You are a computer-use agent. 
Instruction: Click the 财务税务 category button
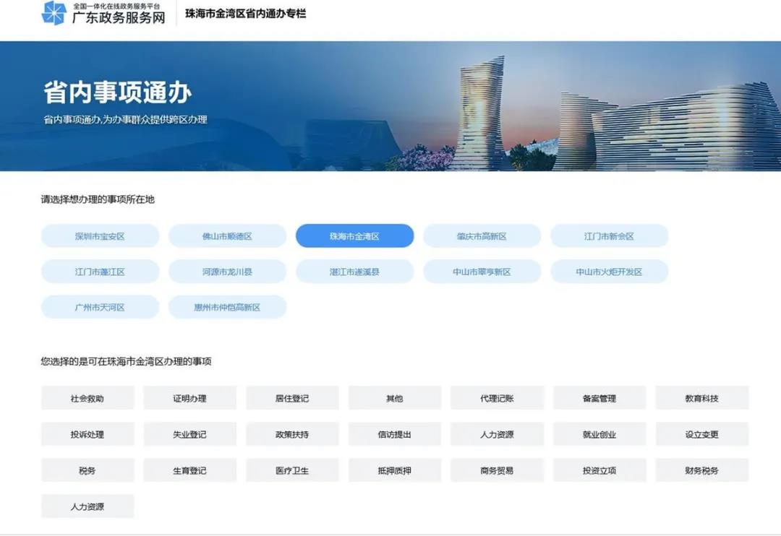point(701,470)
